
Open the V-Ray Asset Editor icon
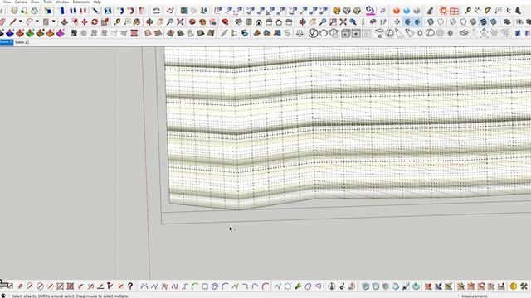coord(313,33)
